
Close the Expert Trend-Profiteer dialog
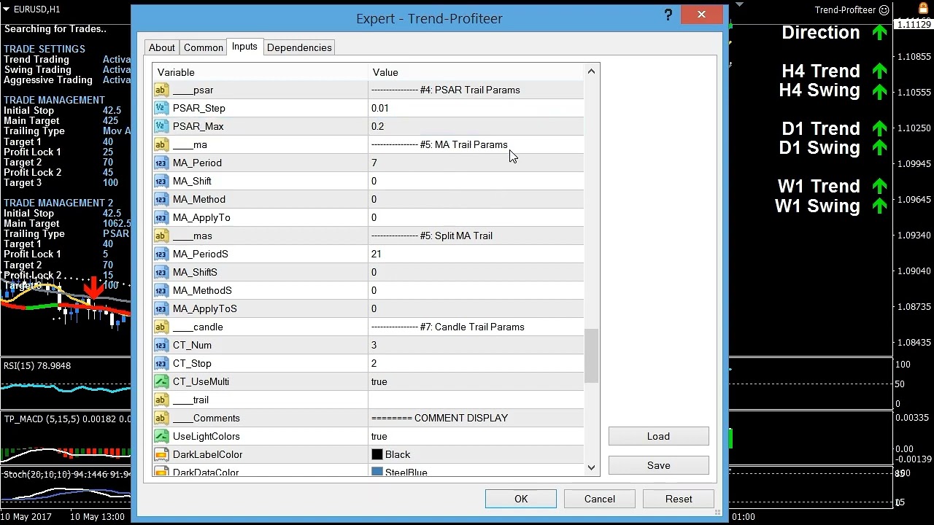coord(701,15)
